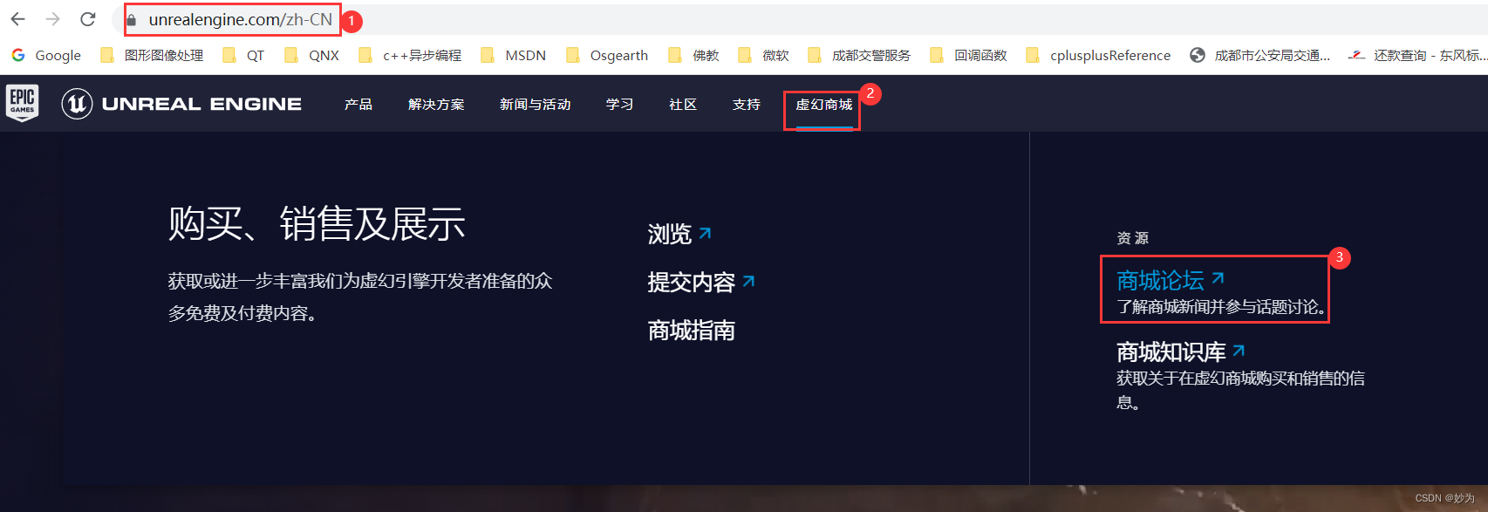Image resolution: width=1488 pixels, height=512 pixels.
Task: Open the 图形图像处理 bookmark folder
Action: [x=152, y=55]
